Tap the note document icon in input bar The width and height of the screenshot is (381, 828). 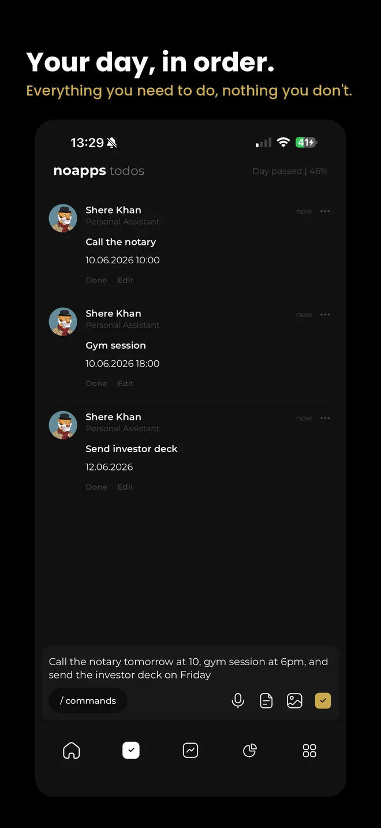point(266,700)
